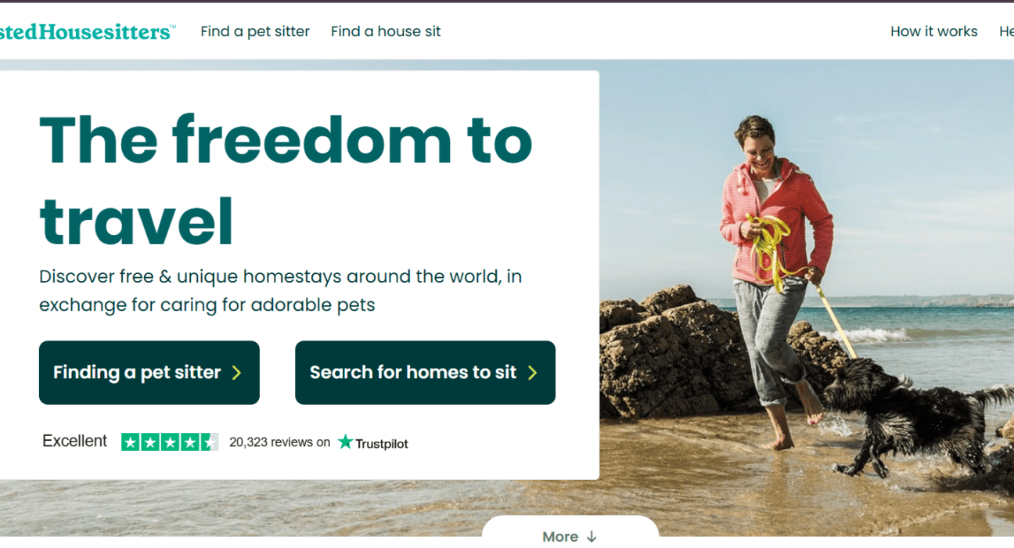Click the half-filled fifth rating star
1014x548 pixels.
point(209,442)
